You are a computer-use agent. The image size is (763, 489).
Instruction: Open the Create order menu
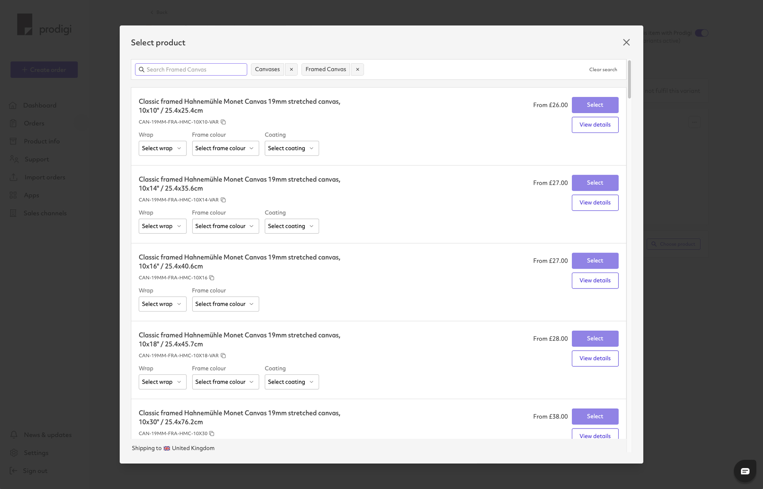44,70
